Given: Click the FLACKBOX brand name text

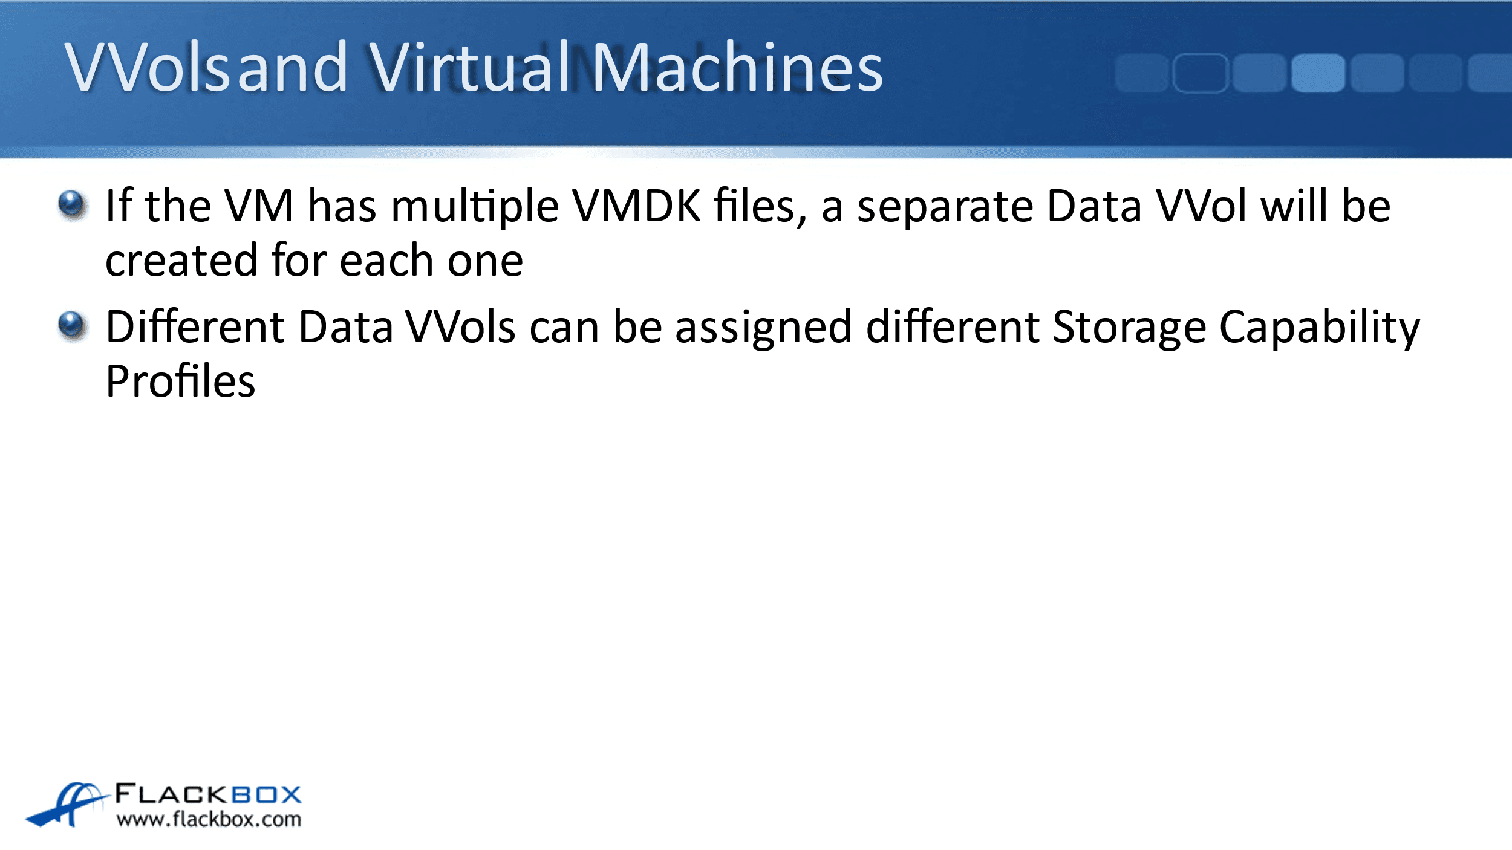Looking at the screenshot, I should click(x=208, y=794).
